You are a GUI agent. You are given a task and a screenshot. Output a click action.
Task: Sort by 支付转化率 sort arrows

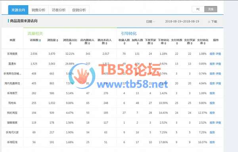205,43
